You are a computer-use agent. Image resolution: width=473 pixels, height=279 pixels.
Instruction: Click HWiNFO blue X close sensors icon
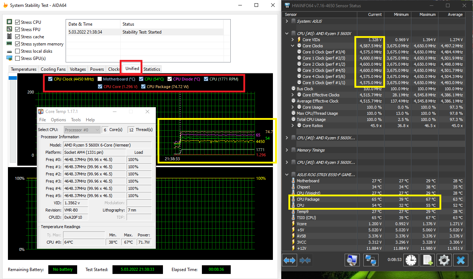460,260
